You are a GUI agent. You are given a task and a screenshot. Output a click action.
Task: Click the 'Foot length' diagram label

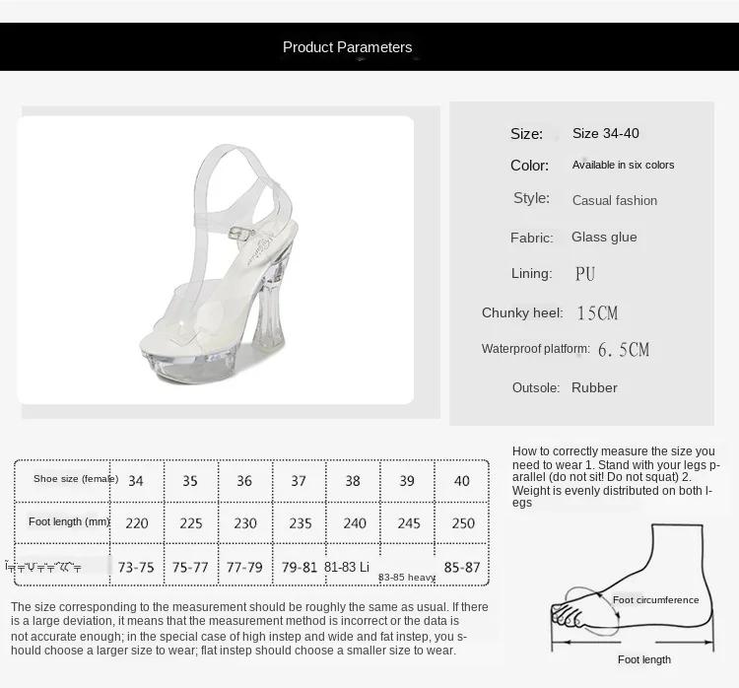pyautogui.click(x=644, y=659)
